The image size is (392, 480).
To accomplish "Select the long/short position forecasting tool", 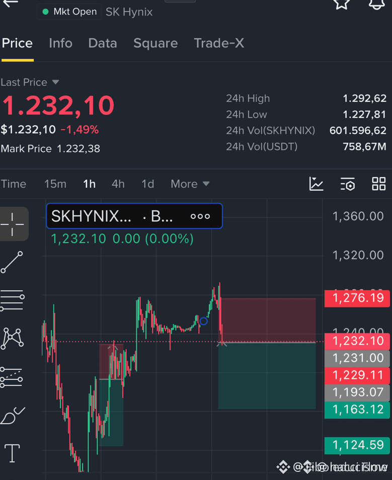I will (12, 377).
